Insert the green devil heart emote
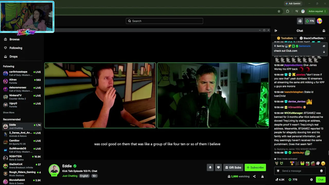329x185 pixels. click(282, 163)
